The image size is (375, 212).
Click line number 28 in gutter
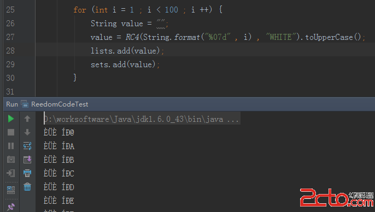coord(10,51)
